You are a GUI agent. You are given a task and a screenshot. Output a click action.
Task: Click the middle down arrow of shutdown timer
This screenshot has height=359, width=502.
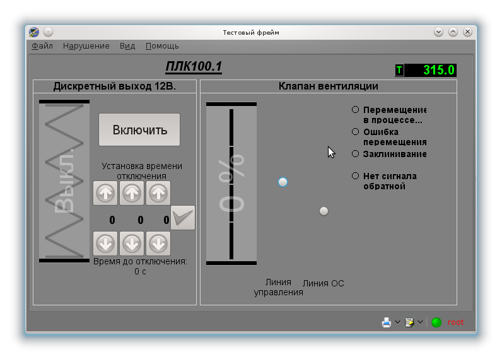click(x=132, y=243)
